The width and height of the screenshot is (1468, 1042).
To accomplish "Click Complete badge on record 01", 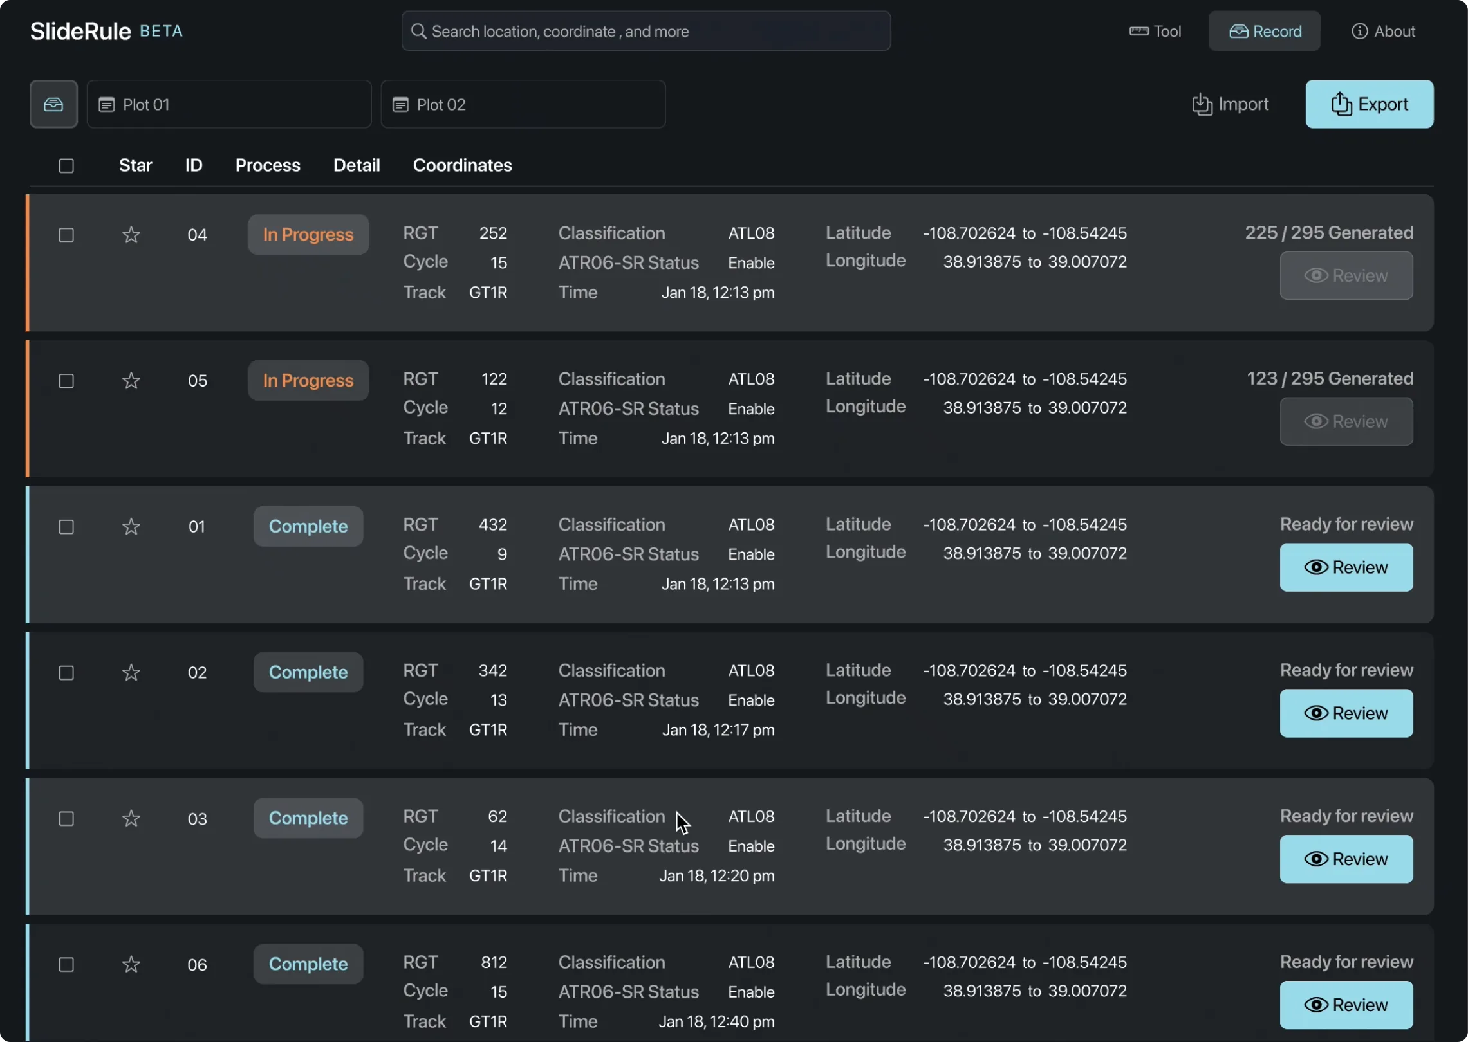I will pos(308,527).
